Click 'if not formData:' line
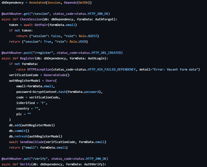Image resolution: width=207 pixels, height=167 pixels. pyautogui.click(x=24, y=64)
